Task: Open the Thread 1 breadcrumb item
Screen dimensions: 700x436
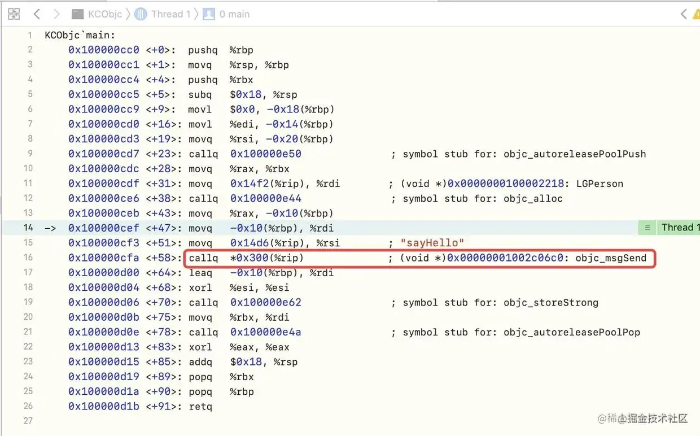Action: tap(171, 14)
